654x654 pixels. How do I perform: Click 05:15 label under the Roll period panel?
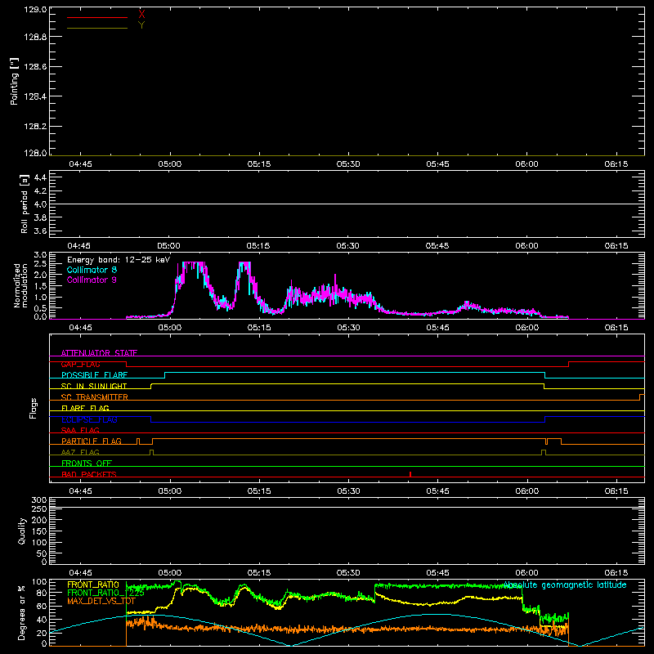click(258, 246)
